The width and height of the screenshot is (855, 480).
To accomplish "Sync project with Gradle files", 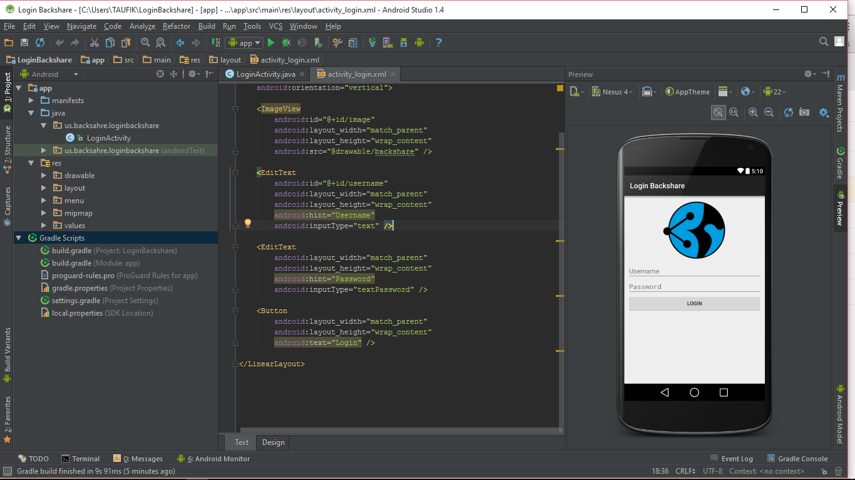I will pyautogui.click(x=372, y=42).
